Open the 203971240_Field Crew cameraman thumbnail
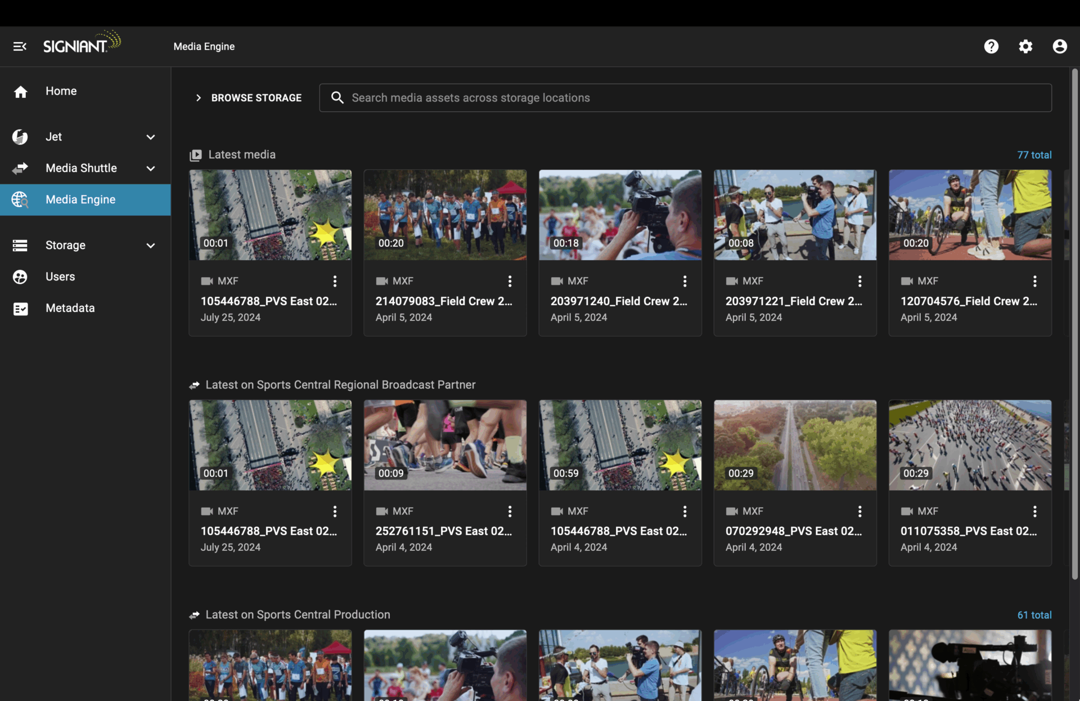The height and width of the screenshot is (701, 1080). click(620, 215)
